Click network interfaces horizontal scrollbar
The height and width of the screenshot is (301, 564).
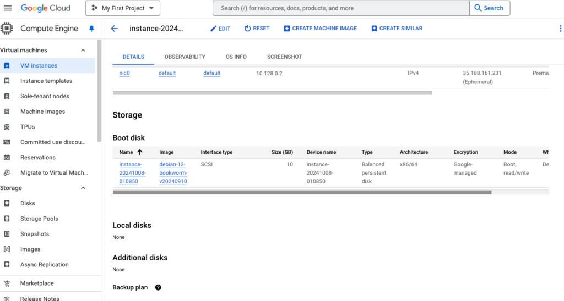(272, 93)
